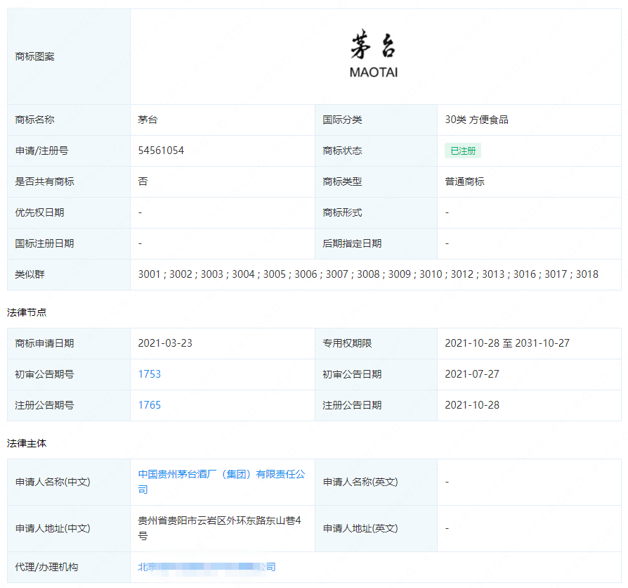Screen dimensions: 628x588
Task: Click trademark name value 茅台
Action: 148,120
